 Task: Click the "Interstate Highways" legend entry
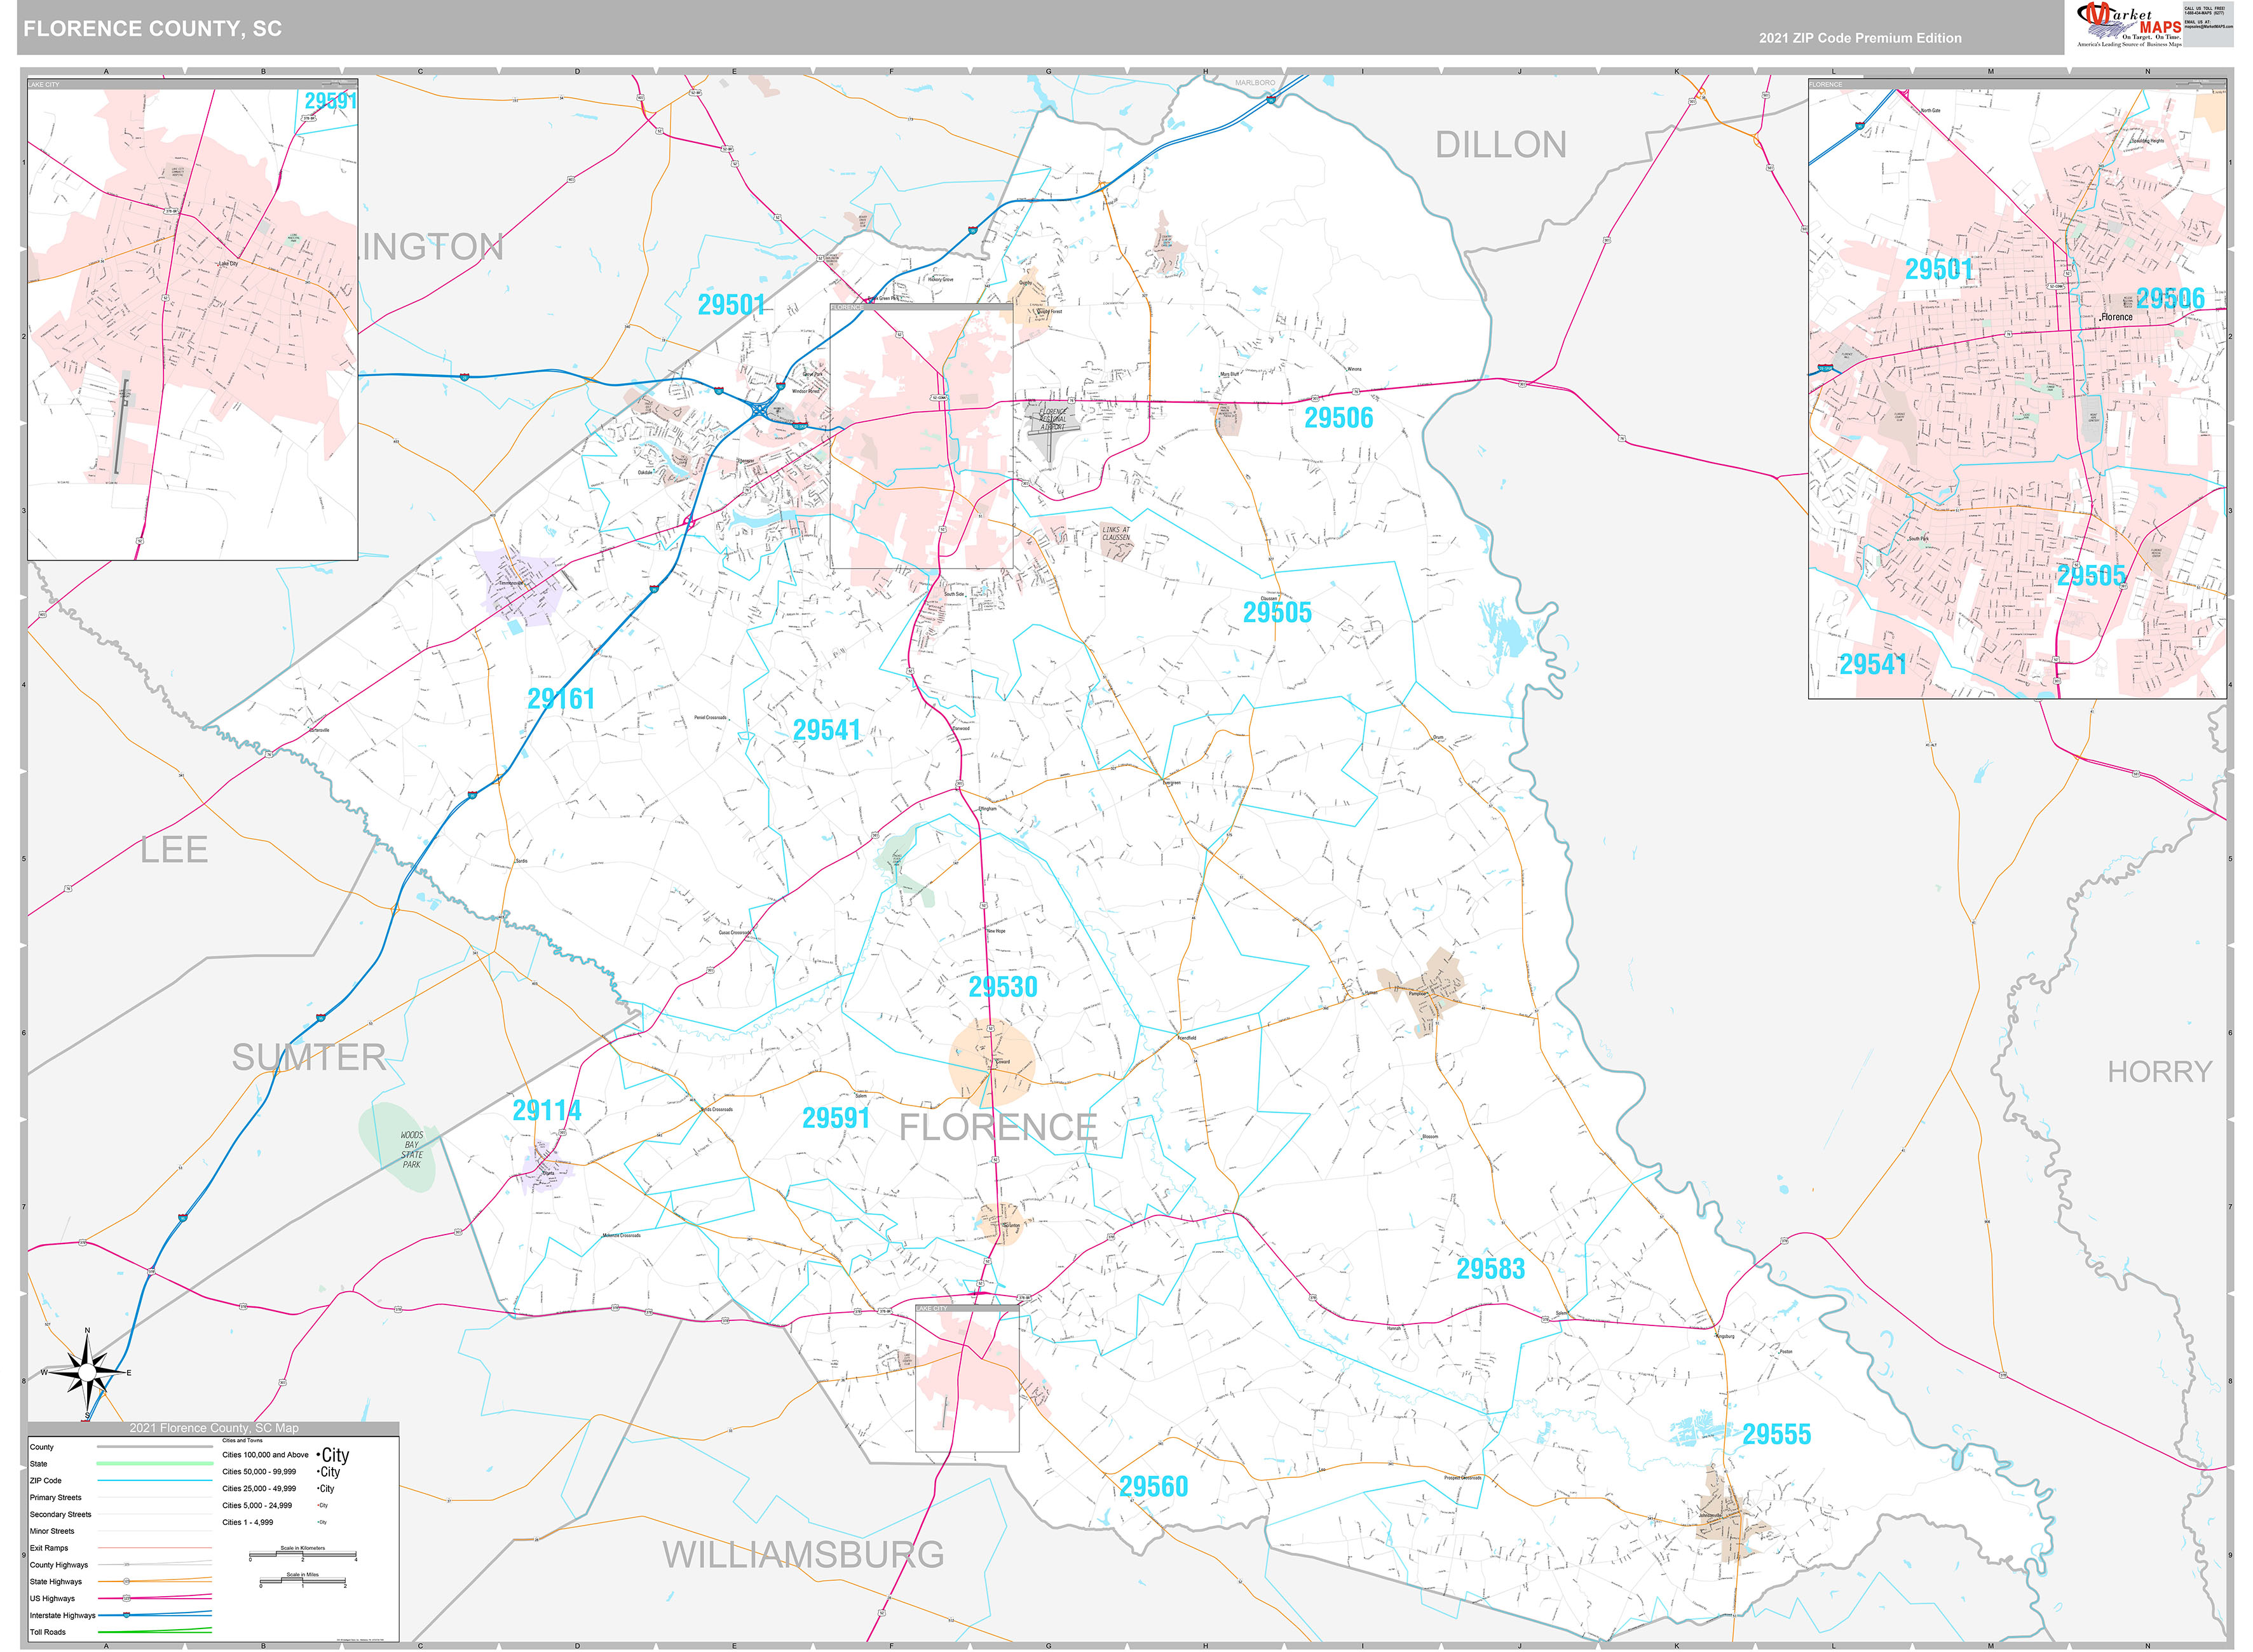click(63, 1616)
